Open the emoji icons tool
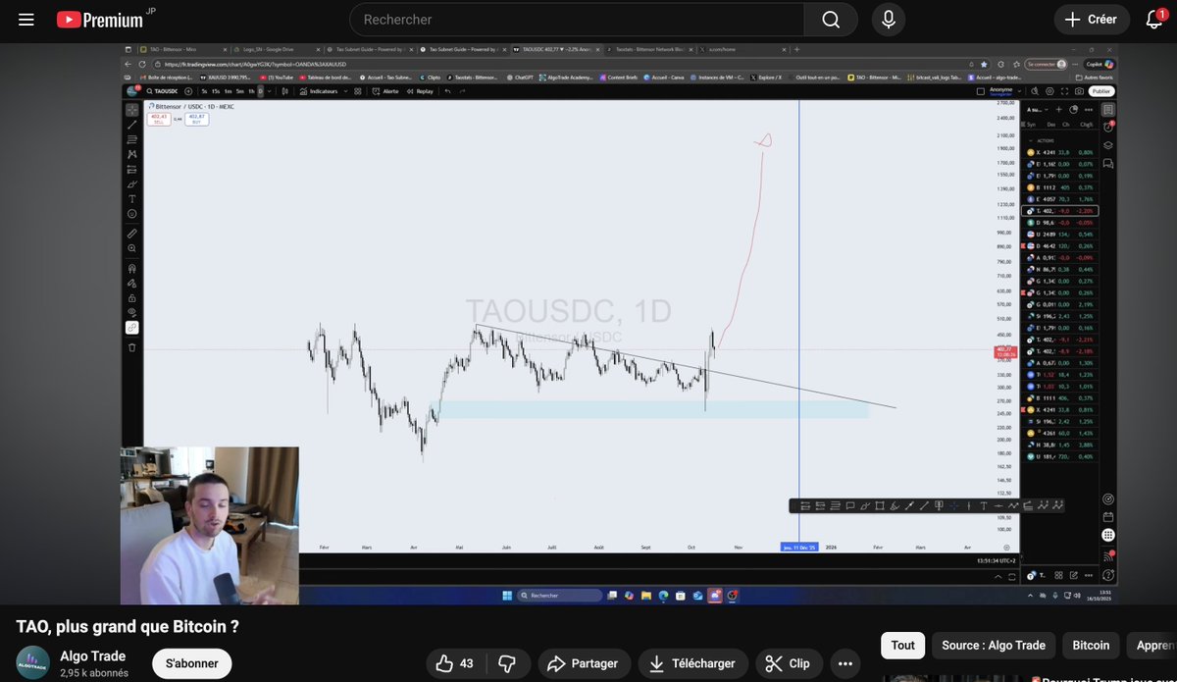The width and height of the screenshot is (1177, 682). (x=131, y=213)
